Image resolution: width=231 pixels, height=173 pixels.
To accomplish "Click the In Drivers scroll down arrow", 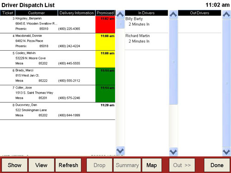I will pyautogui.click(x=173, y=152).
